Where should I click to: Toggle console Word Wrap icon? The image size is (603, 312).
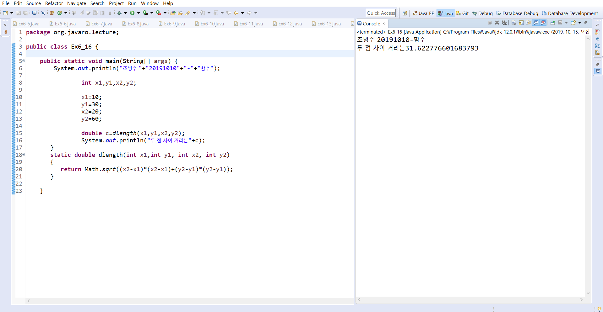(529, 23)
